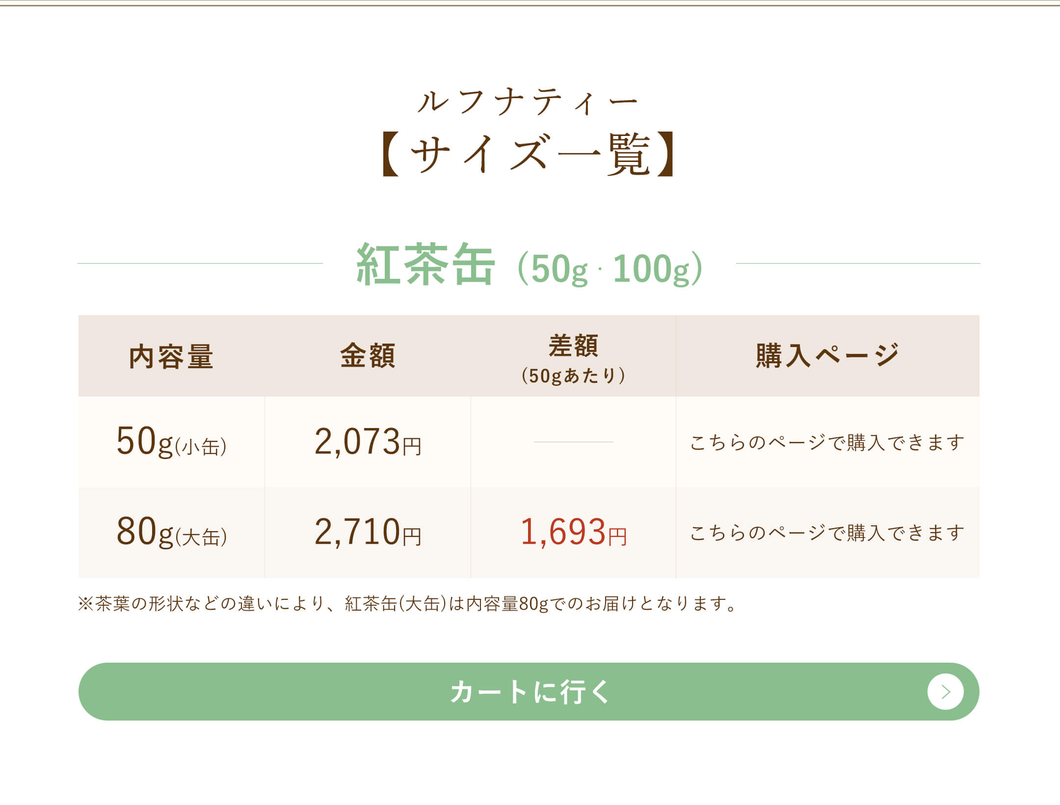The height and width of the screenshot is (805, 1060).
Task: Click the dash in 50g difference cell
Action: (x=573, y=442)
